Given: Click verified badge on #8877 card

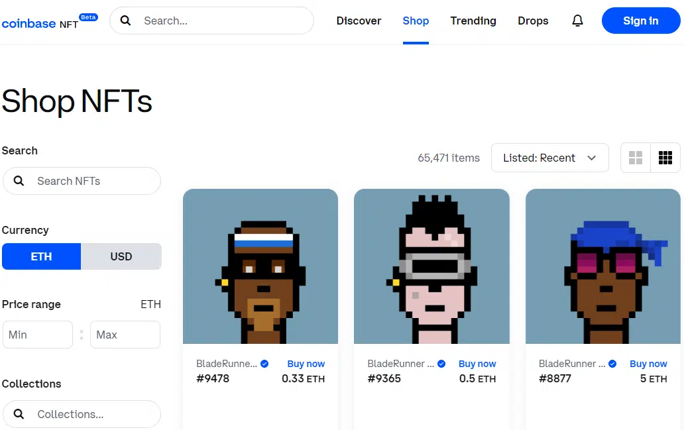Looking at the screenshot, I should [x=612, y=364].
